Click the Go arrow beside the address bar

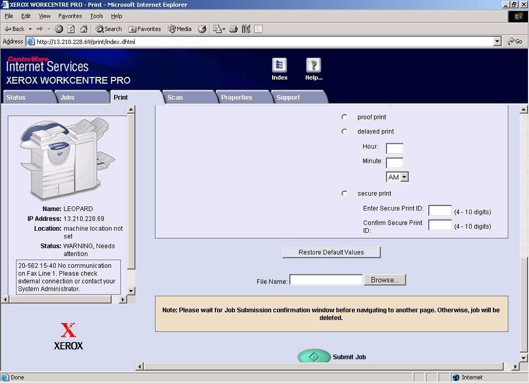tap(515, 41)
